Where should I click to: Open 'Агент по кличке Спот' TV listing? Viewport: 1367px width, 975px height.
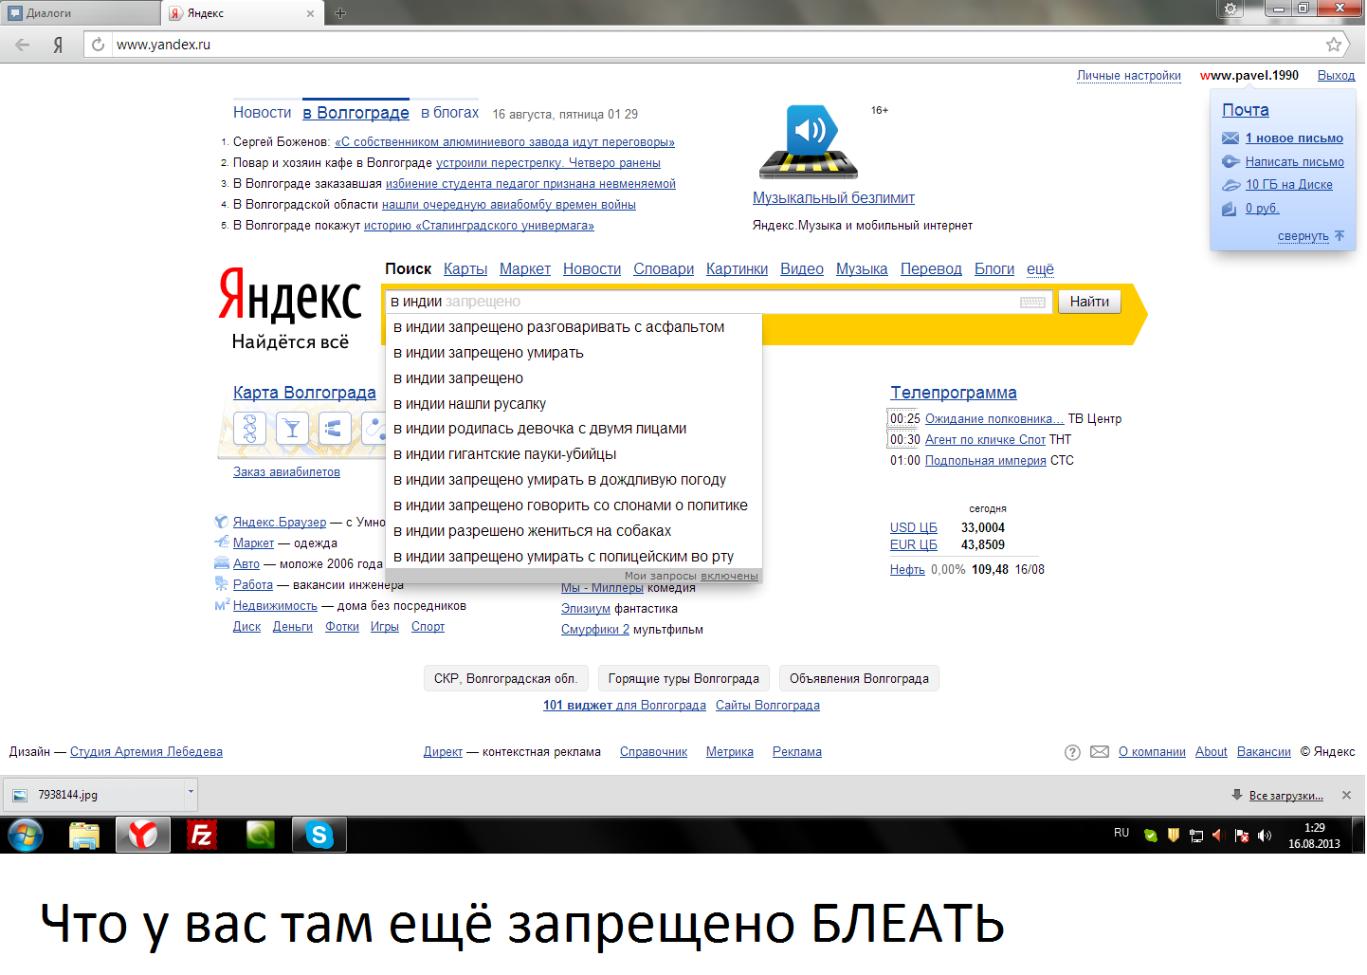coord(985,440)
